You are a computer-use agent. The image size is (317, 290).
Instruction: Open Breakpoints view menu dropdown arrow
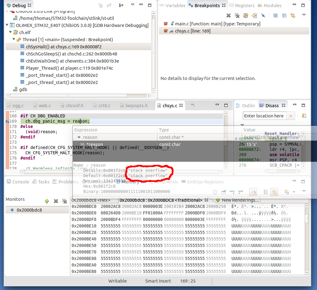pos(304,15)
